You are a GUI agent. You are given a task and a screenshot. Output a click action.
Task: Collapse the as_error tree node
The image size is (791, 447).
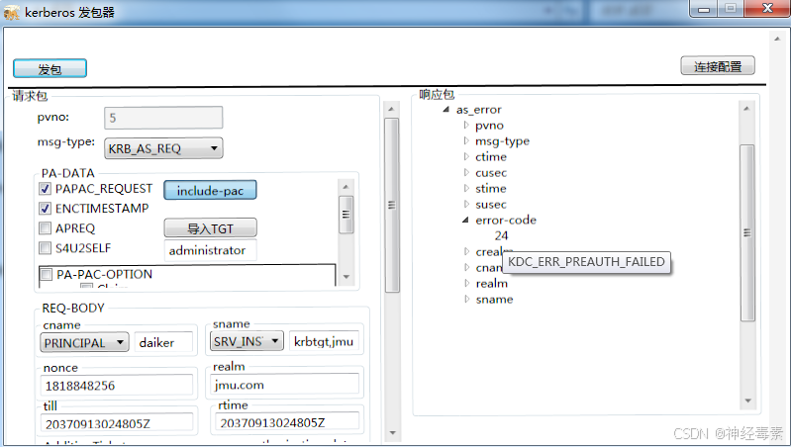pos(445,110)
